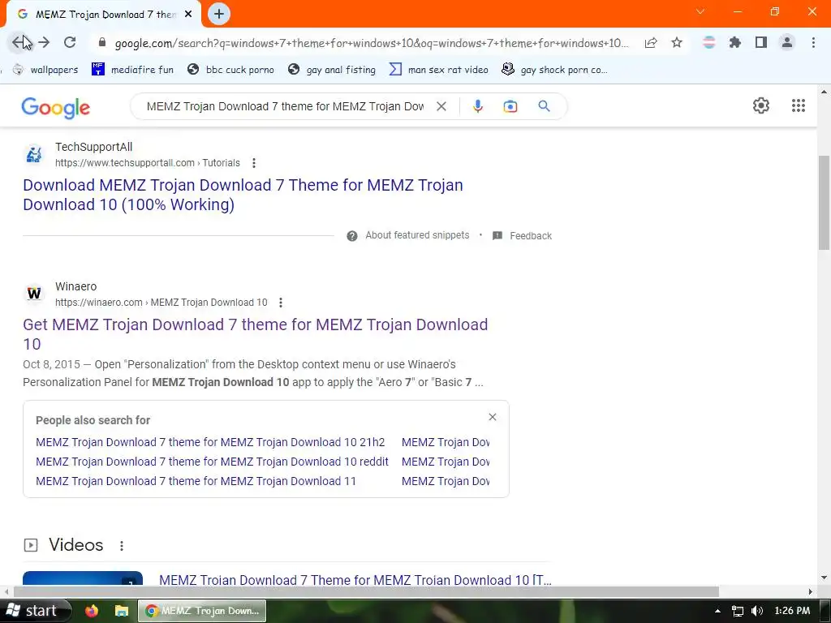Clear the search box text

441,106
